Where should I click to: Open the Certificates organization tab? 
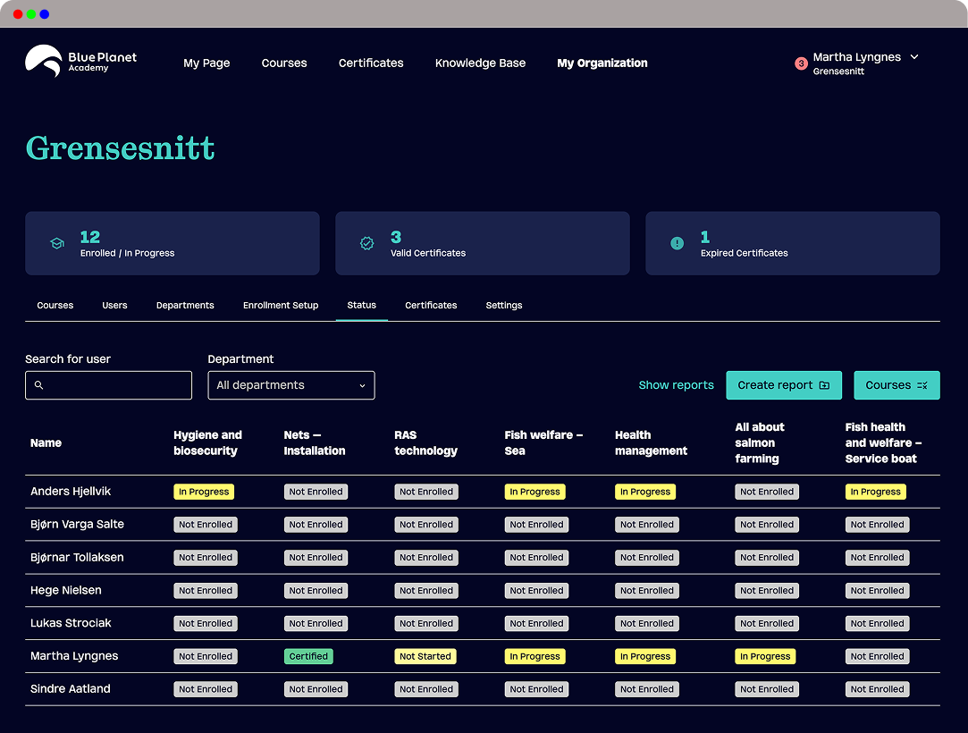click(431, 305)
